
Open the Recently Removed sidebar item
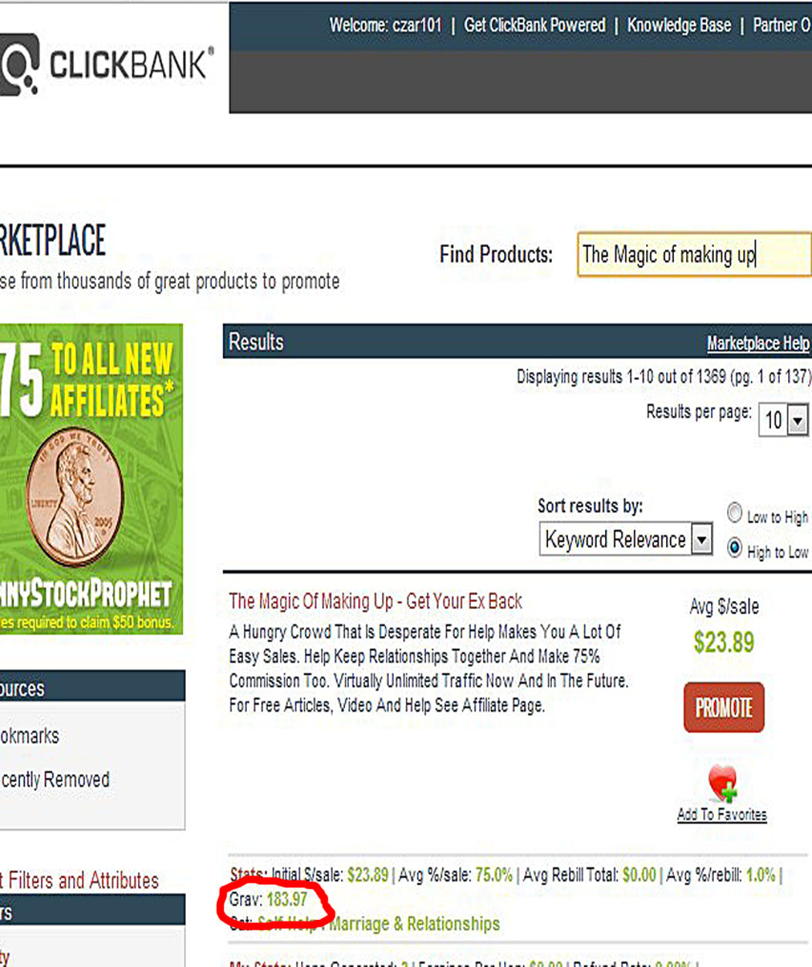(55, 779)
